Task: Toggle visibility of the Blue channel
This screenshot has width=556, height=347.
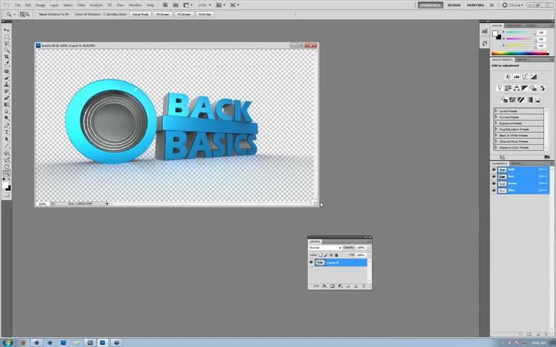Action: click(494, 190)
